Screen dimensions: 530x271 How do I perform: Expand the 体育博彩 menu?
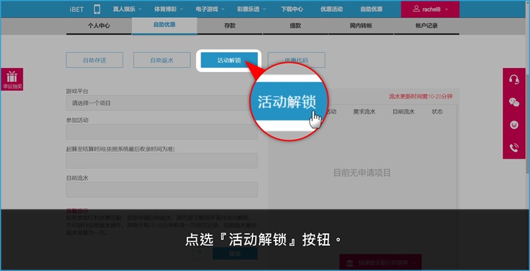[x=168, y=9]
